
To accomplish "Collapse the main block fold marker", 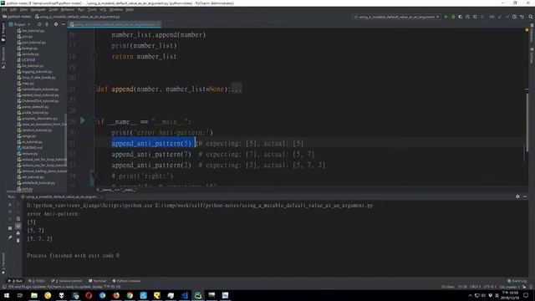I will click(93, 120).
